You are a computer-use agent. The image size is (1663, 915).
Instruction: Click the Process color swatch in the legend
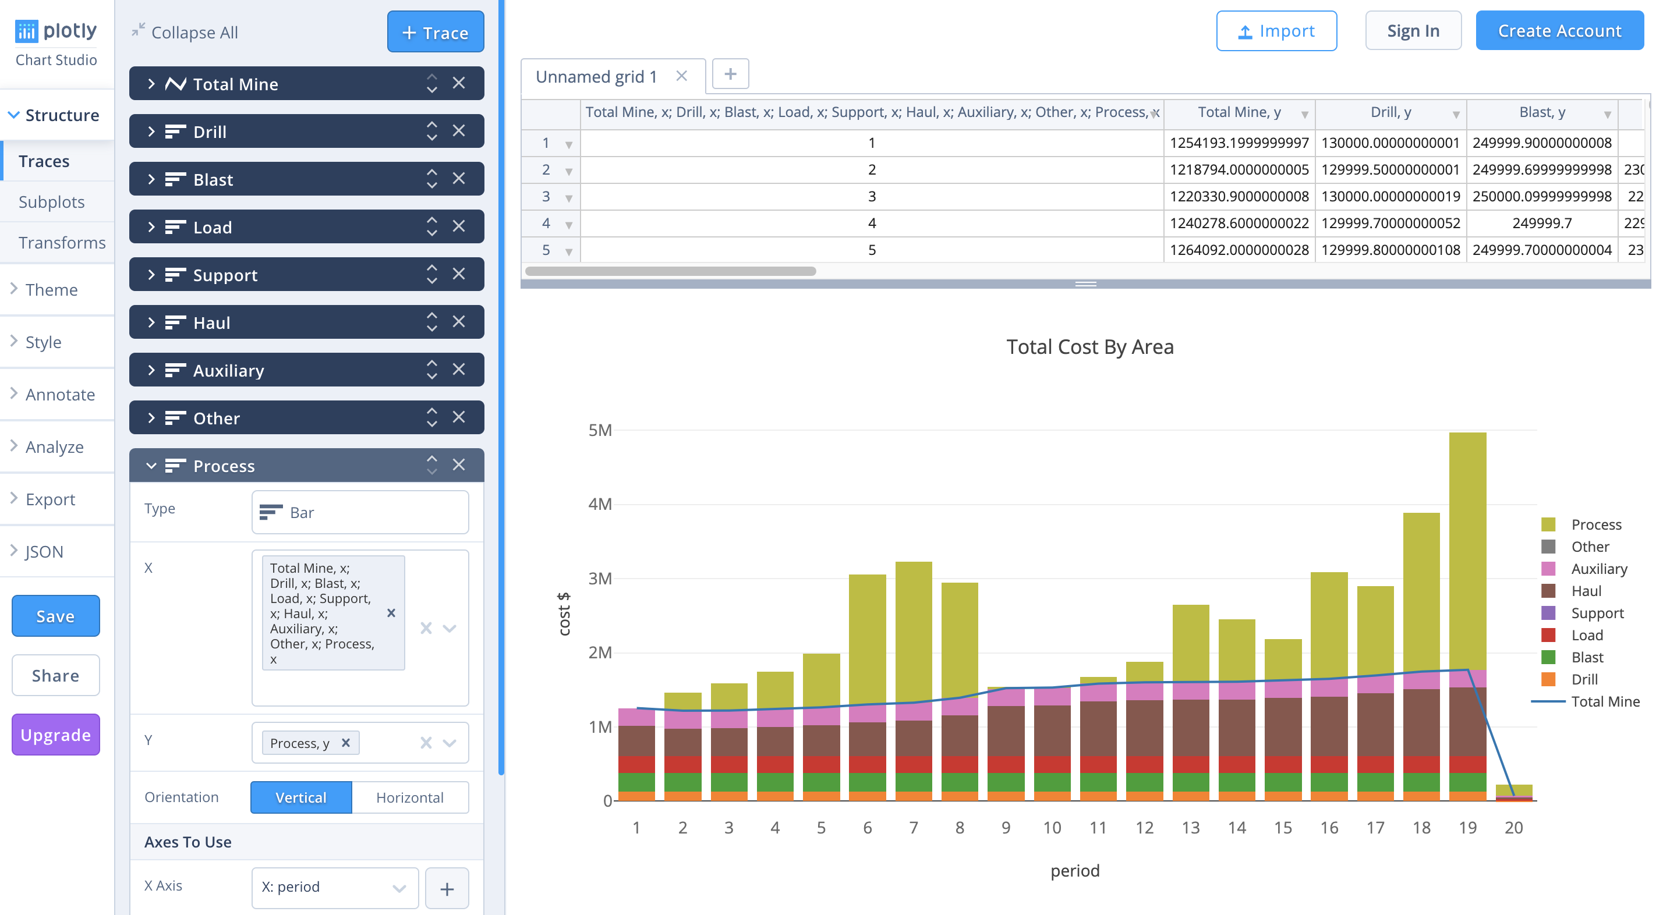(1548, 524)
